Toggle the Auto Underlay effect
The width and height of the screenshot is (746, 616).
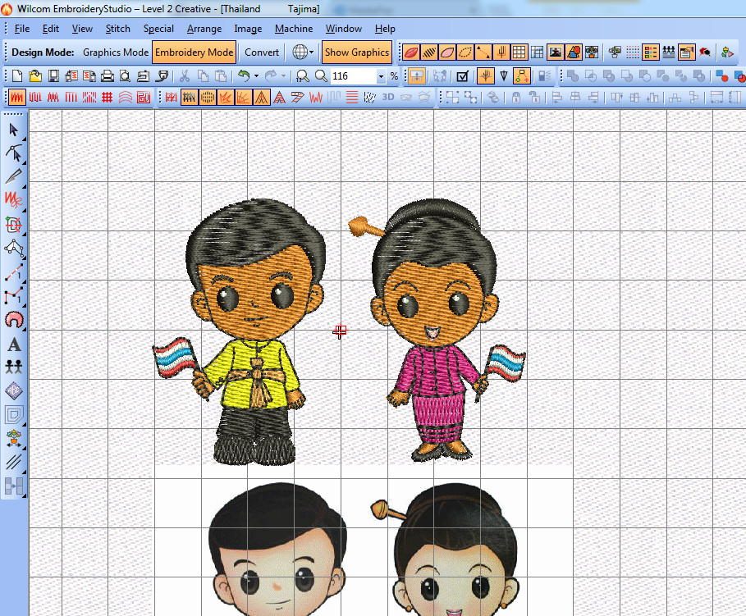[x=172, y=98]
